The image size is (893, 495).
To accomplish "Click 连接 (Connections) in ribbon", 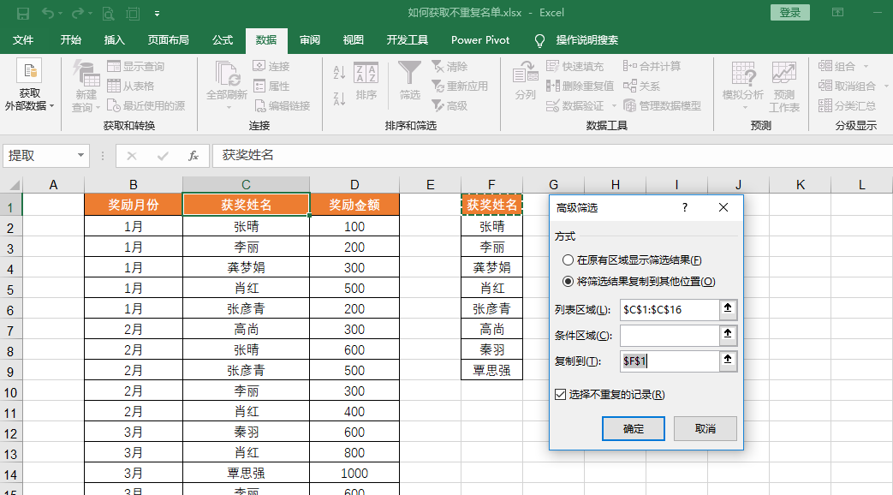I will [x=271, y=66].
